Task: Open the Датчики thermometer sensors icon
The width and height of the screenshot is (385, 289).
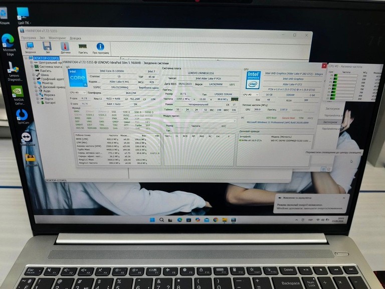Action: 65,48
